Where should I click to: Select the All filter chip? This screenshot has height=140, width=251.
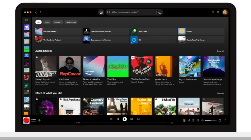pos(38,22)
